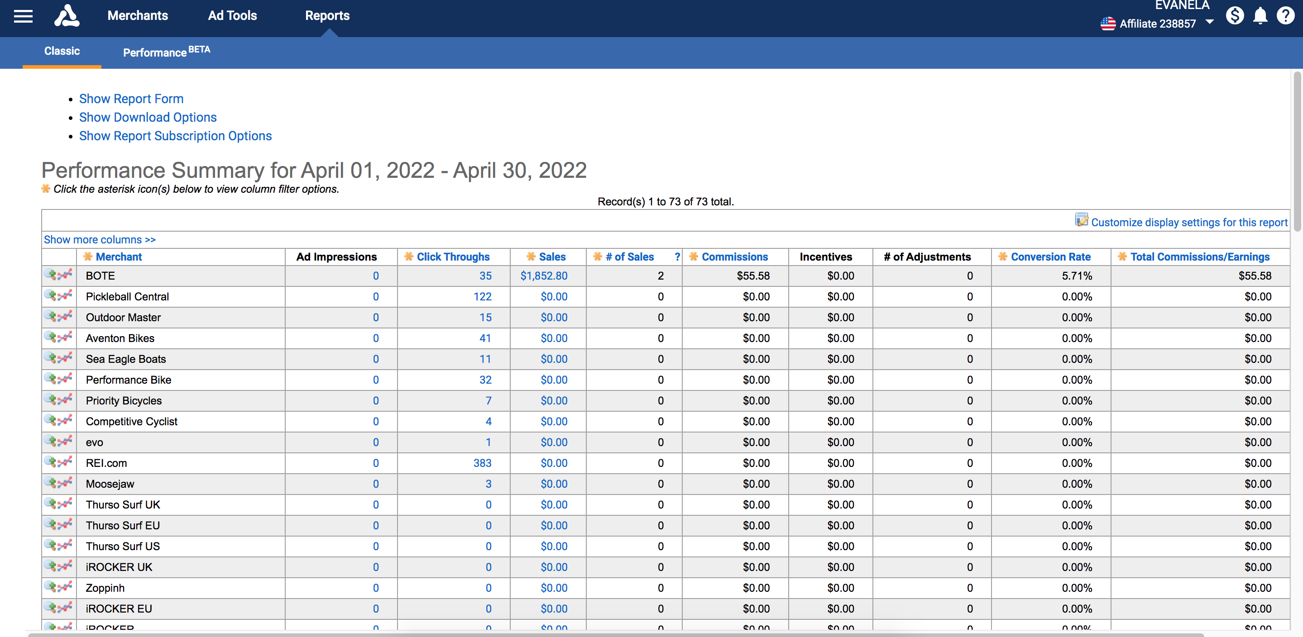Screen dimensions: 1303x637
Task: Open the notifications bell icon
Action: tap(1260, 16)
